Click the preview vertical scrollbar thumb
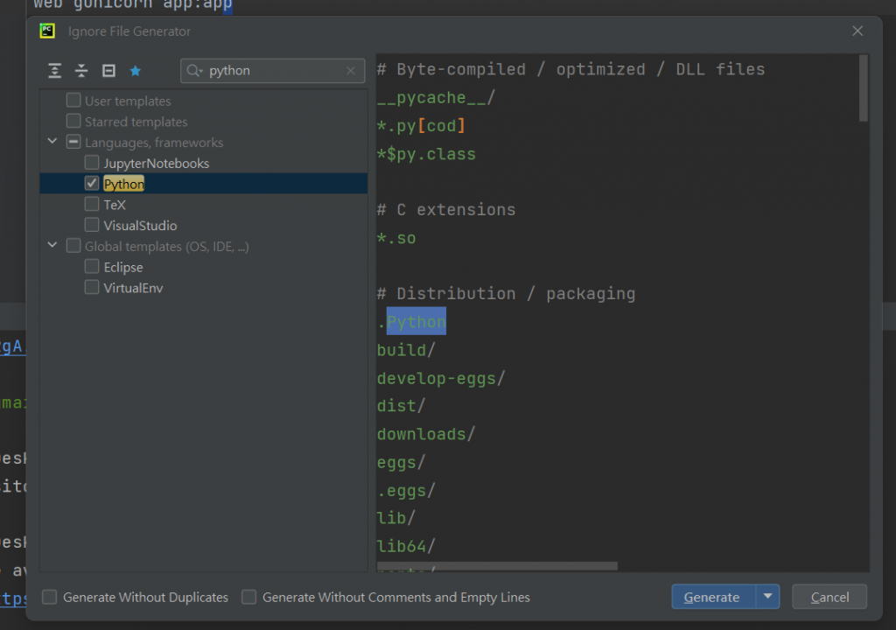The height and width of the screenshot is (630, 896). coord(863,88)
